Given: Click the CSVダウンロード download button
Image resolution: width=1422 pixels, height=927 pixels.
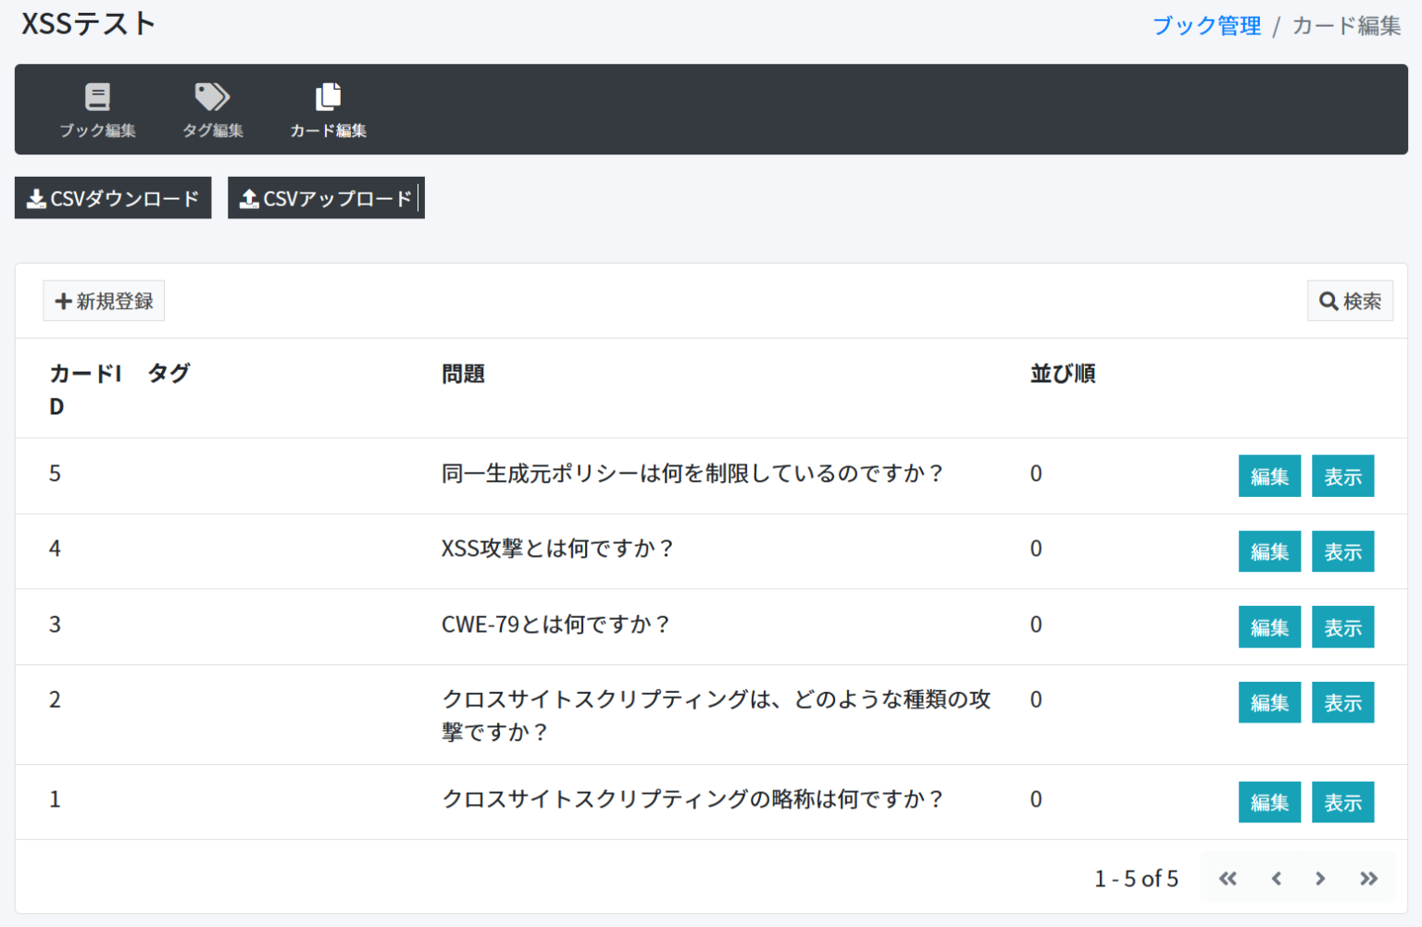Looking at the screenshot, I should tap(113, 198).
